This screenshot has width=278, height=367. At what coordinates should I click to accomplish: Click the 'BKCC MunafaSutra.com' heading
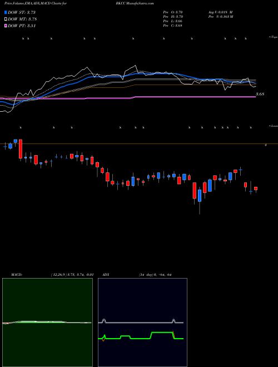coord(135,4)
